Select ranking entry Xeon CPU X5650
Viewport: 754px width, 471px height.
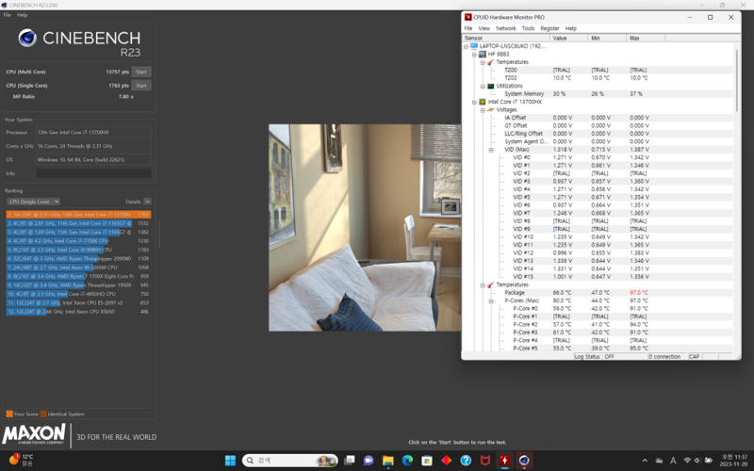[78, 312]
